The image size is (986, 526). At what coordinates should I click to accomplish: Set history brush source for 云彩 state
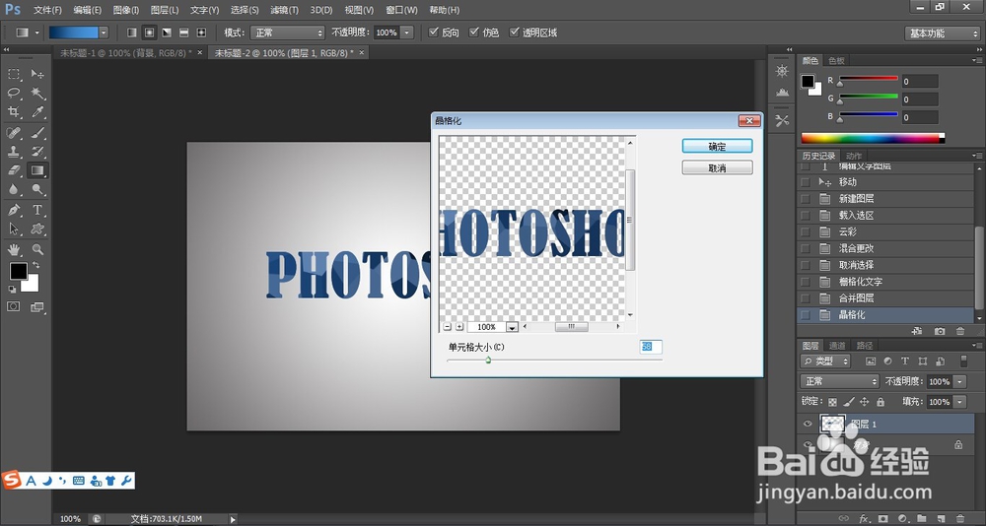pos(805,231)
